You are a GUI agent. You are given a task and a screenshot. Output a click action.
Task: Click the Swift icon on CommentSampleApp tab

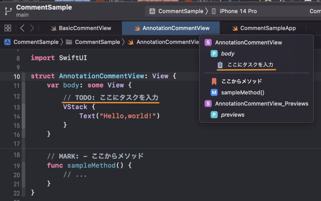(234, 28)
